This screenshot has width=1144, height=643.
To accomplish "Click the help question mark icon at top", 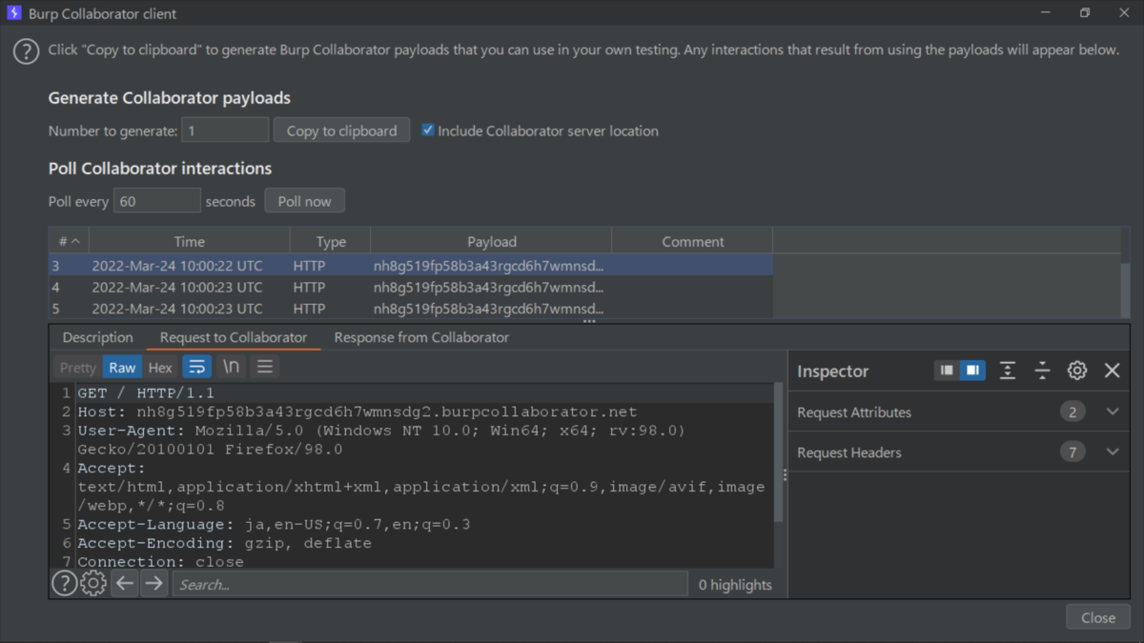I will click(26, 51).
